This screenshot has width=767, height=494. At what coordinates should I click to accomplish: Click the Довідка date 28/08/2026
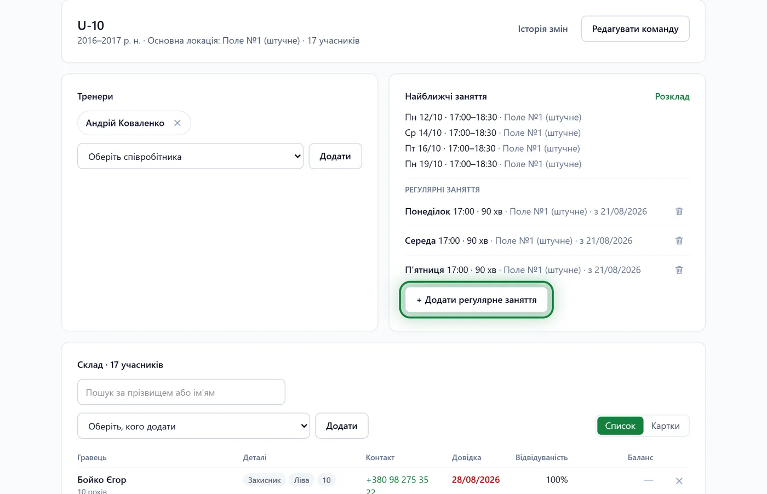point(476,480)
